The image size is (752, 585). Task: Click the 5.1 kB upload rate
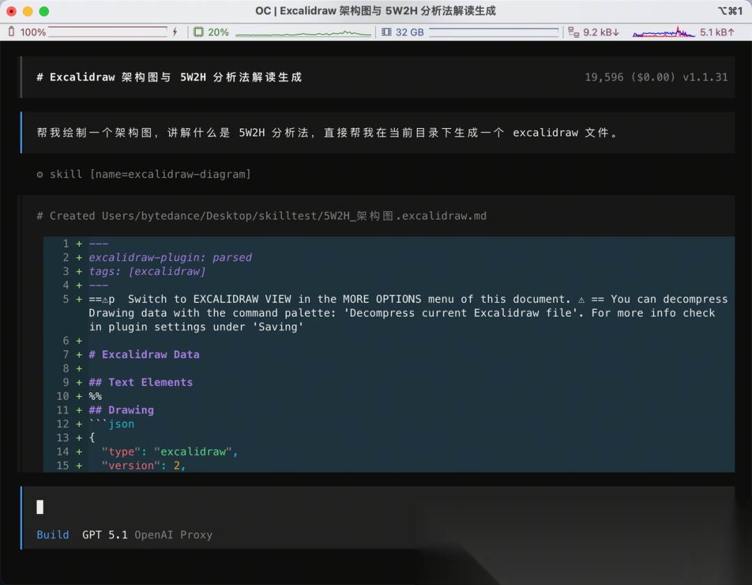click(717, 32)
